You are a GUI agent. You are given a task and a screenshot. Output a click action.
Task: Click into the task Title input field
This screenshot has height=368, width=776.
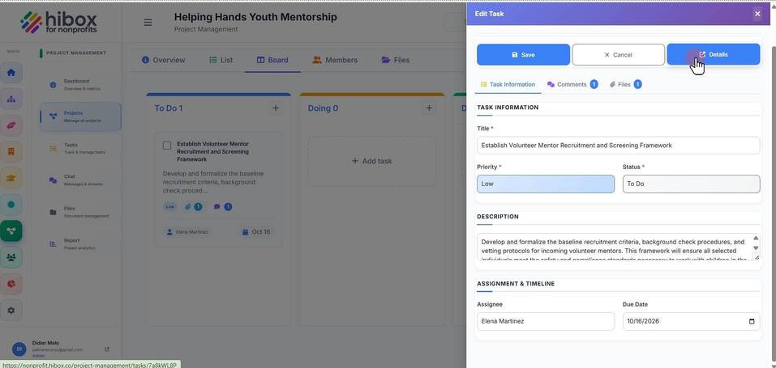click(618, 146)
